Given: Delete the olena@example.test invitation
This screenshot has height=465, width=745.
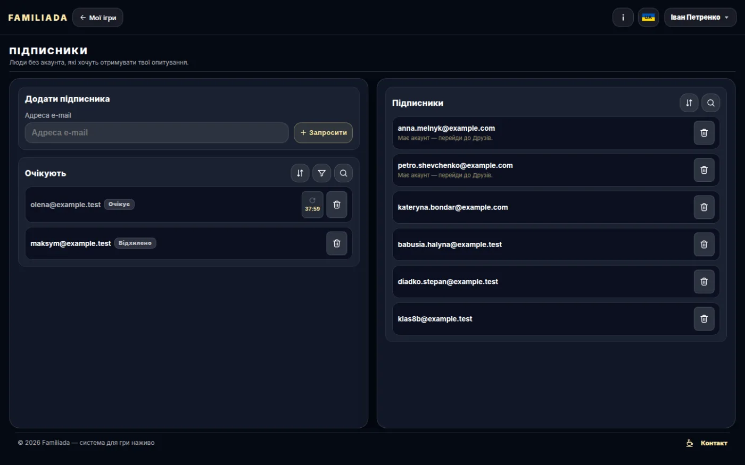Looking at the screenshot, I should 336,205.
